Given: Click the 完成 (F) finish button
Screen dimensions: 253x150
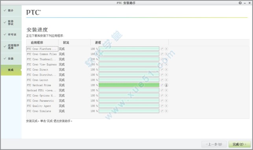Looking at the screenshot, I should click(x=240, y=144).
